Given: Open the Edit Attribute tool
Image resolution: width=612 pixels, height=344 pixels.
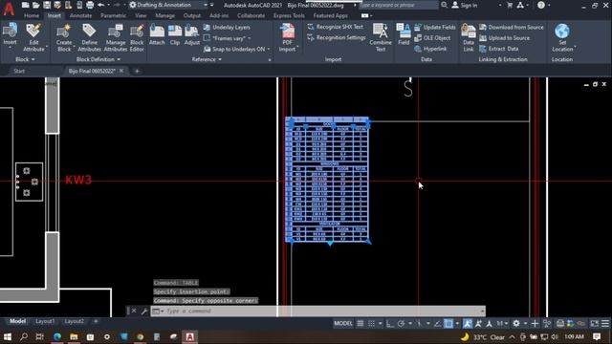Looking at the screenshot, I should pyautogui.click(x=33, y=37).
